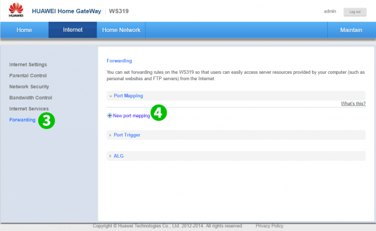376x231 pixels.
Task: Open the Home tab
Action: pyautogui.click(x=24, y=30)
